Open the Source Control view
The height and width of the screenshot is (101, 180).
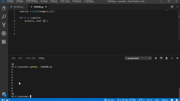(4, 25)
